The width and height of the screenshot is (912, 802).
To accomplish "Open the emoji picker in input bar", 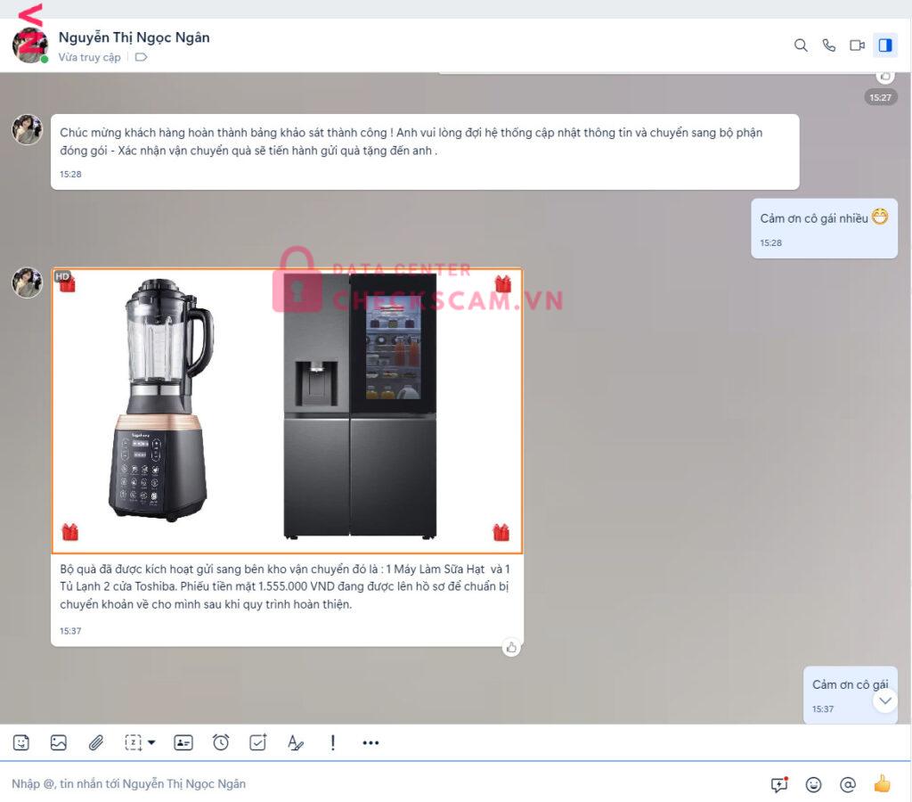I will click(813, 784).
